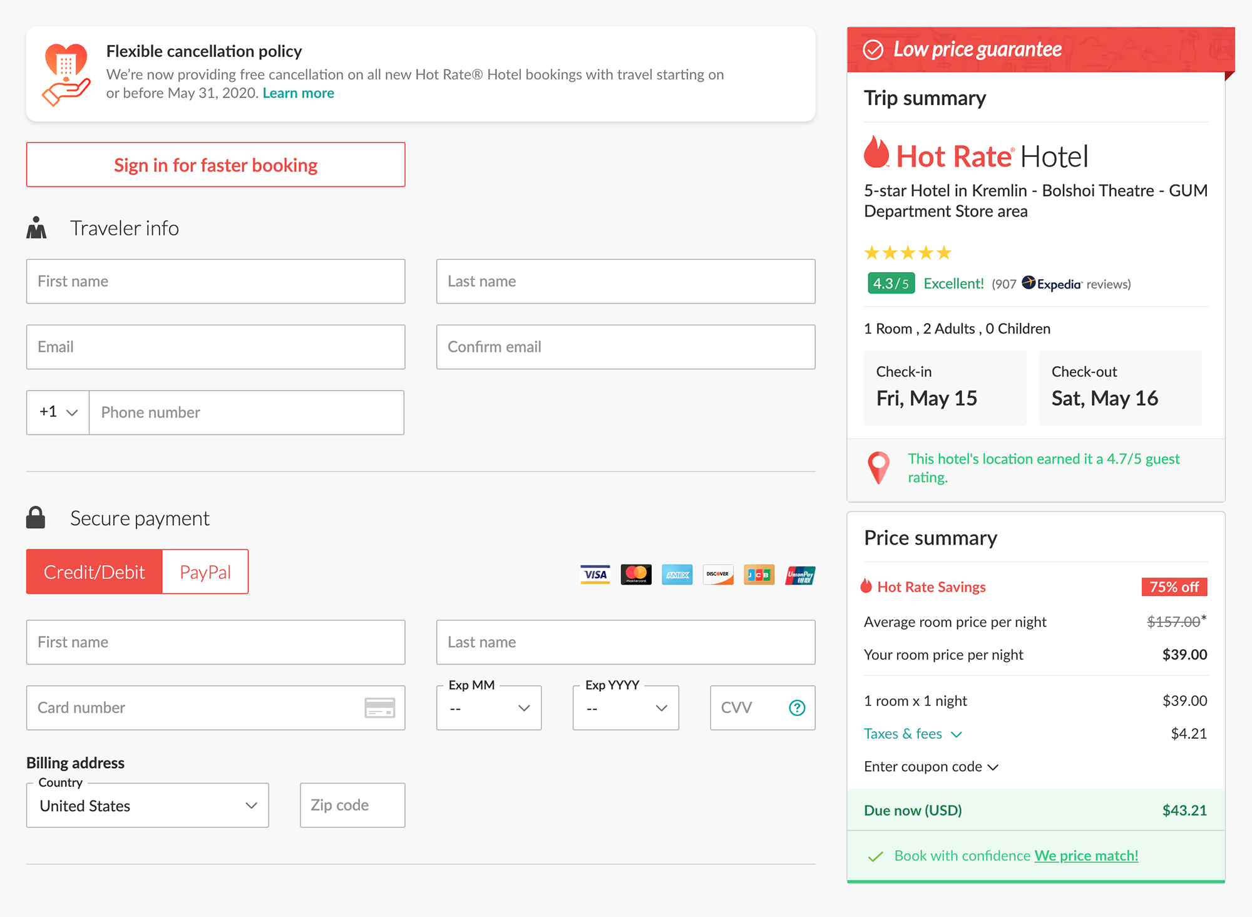Click the Due now $43.21 amount
This screenshot has width=1252, height=917.
[1184, 811]
